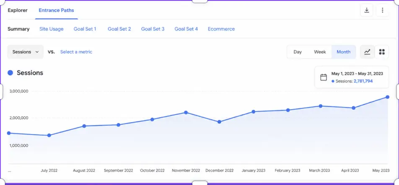399x185 pixels.
Task: Click the March 2023 data point
Action: coord(320,106)
